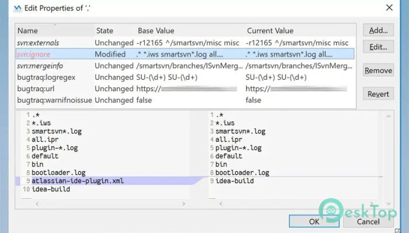Image resolution: width=409 pixels, height=233 pixels.
Task: Click the -r12165 base value of svn:externals
Action: click(188, 43)
